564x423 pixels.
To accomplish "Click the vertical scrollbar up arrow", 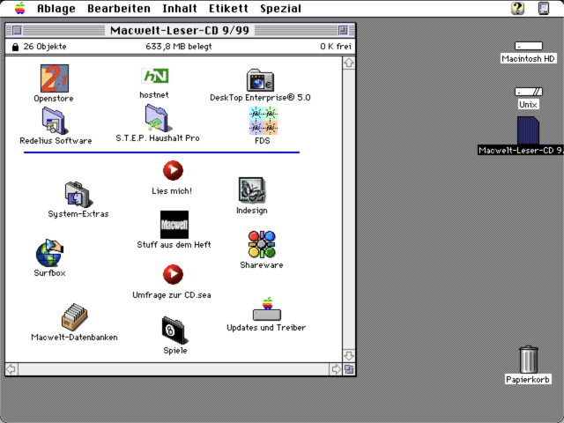I will click(349, 63).
